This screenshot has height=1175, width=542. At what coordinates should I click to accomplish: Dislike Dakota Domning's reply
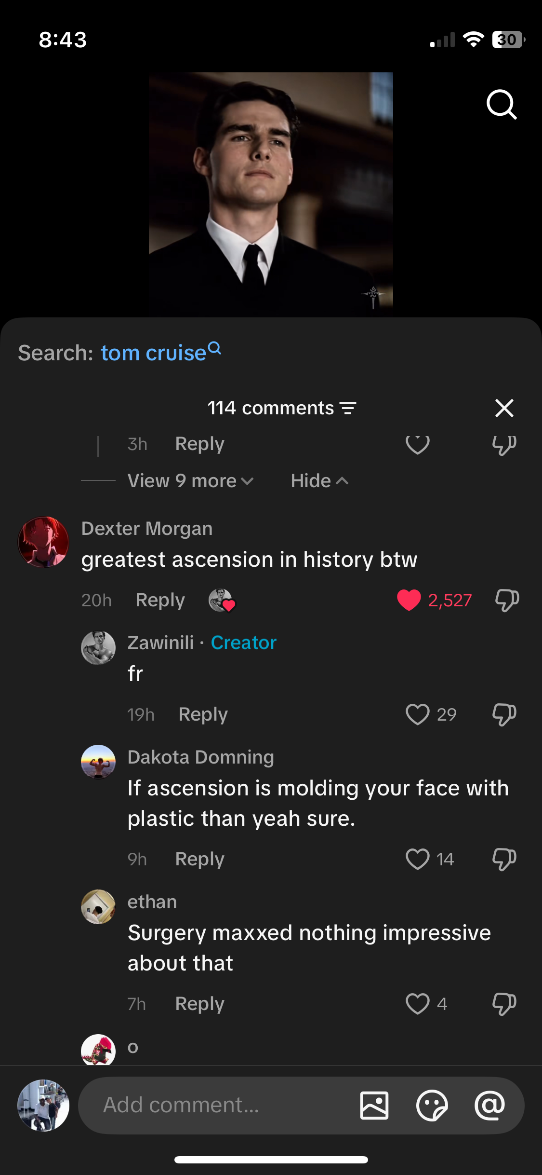[x=504, y=859]
